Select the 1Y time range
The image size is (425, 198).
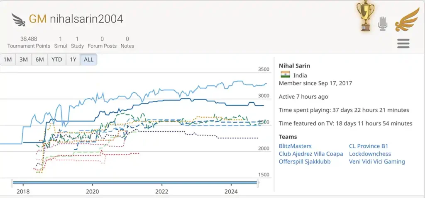(73, 60)
